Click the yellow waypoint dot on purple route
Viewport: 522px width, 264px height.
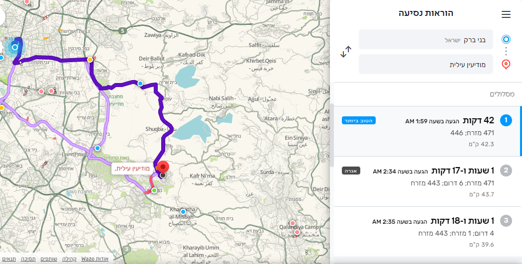click(90, 60)
